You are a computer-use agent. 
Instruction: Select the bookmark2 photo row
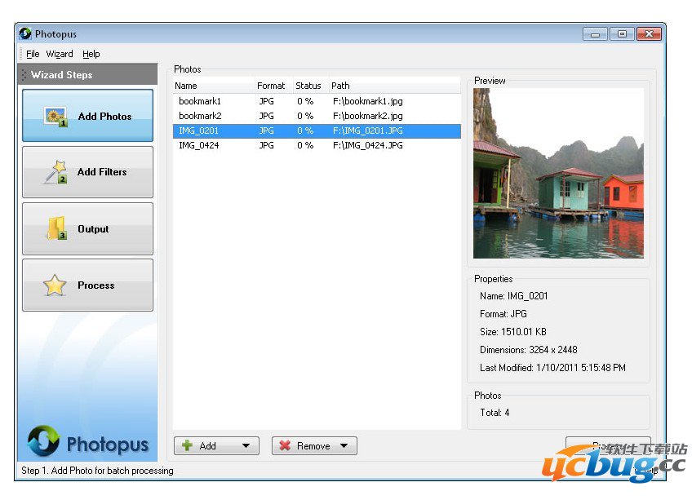pyautogui.click(x=200, y=116)
